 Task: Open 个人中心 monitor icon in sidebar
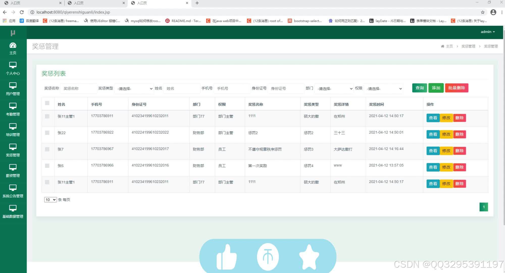coord(13,65)
